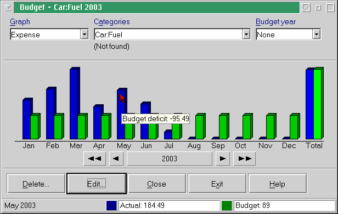The width and height of the screenshot is (338, 214).
Task: Select the tall blue March actual bar
Action: click(74, 104)
